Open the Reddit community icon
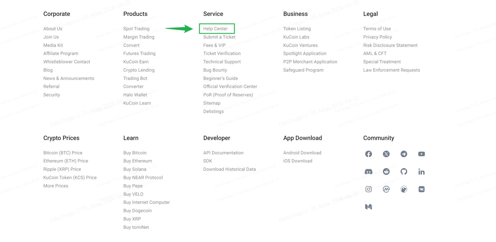 [x=386, y=171]
